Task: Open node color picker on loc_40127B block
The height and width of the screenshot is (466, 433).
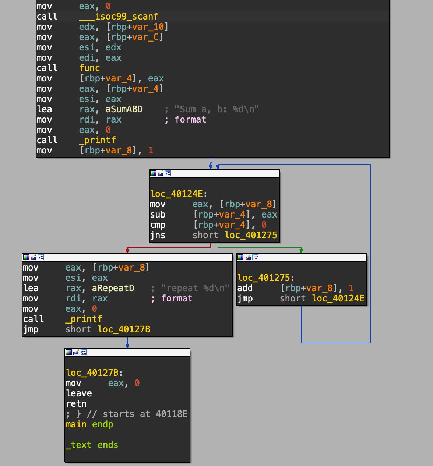Action: point(69,352)
